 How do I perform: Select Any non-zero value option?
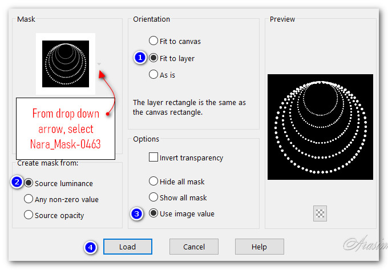(29, 199)
